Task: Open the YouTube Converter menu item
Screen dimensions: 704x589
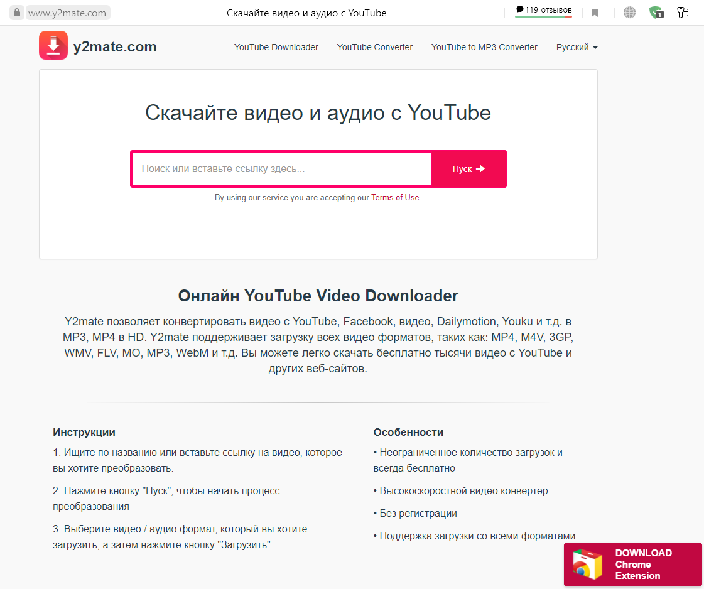Action: (x=375, y=47)
